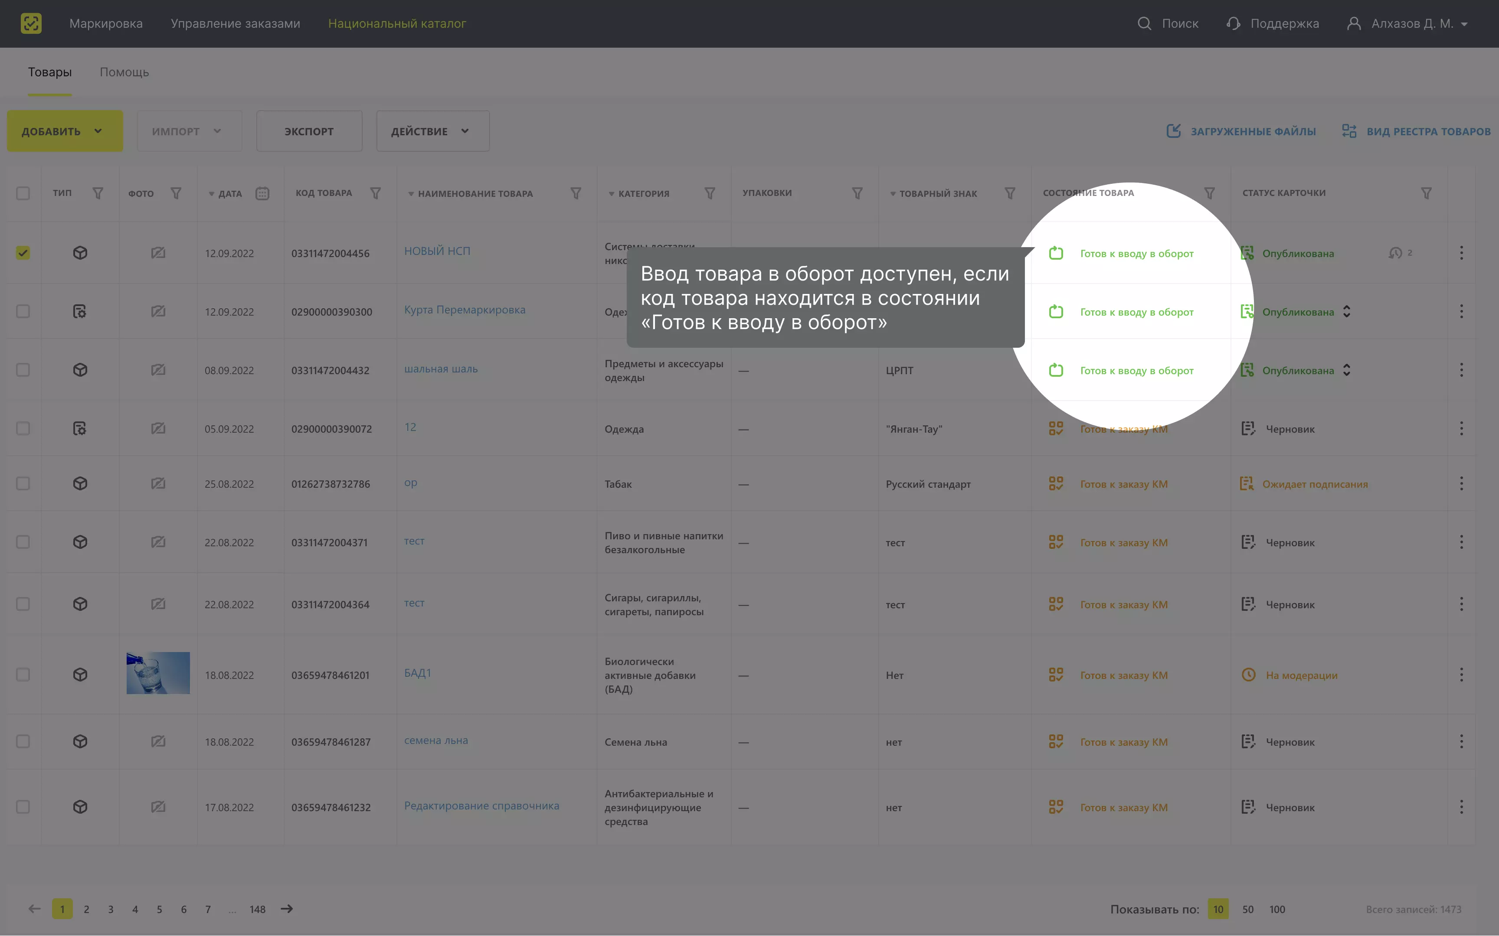The image size is (1499, 936).
Task: Check the БАД1 row checkbox
Action: tap(23, 675)
